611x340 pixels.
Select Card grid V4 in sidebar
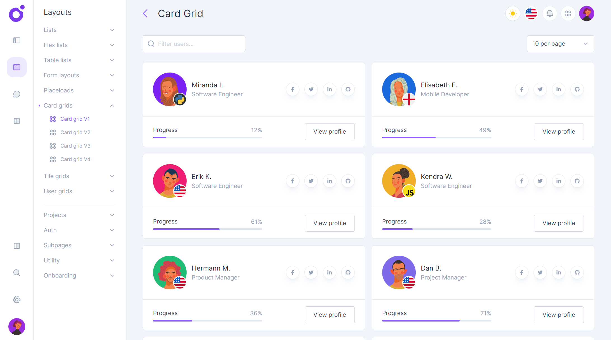coord(75,159)
